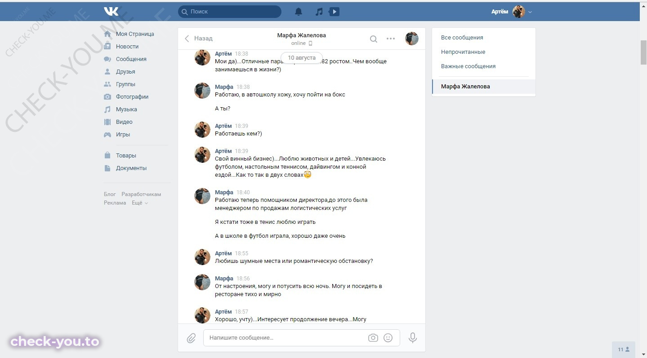Image resolution: width=647 pixels, height=358 pixels.
Task: Click sender name Артём at 18:55
Action: (223, 253)
